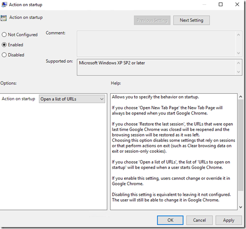Click the Comment box down scroll arrow
This screenshot has height=229, width=246.
pos(238,53)
